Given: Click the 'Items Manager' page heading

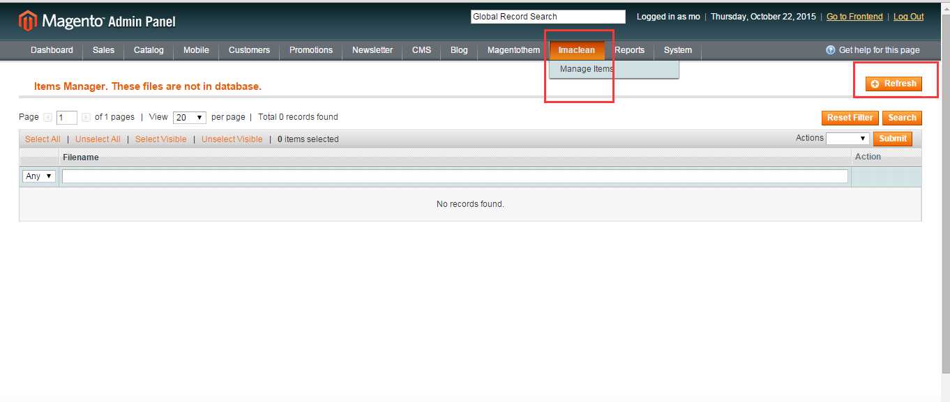Looking at the screenshot, I should tap(148, 86).
